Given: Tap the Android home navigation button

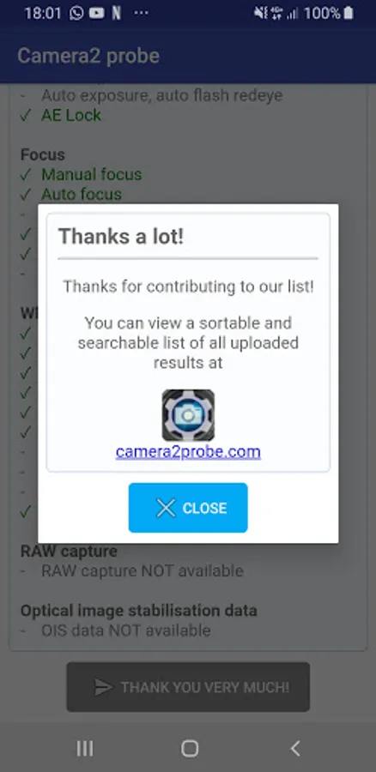Looking at the screenshot, I should click(x=190, y=748).
